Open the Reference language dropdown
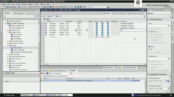Viewport: 174px width, 97px height. 169,89
